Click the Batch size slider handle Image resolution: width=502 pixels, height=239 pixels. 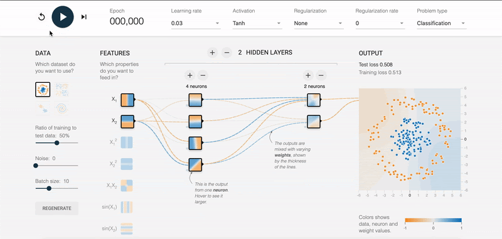[49, 188]
